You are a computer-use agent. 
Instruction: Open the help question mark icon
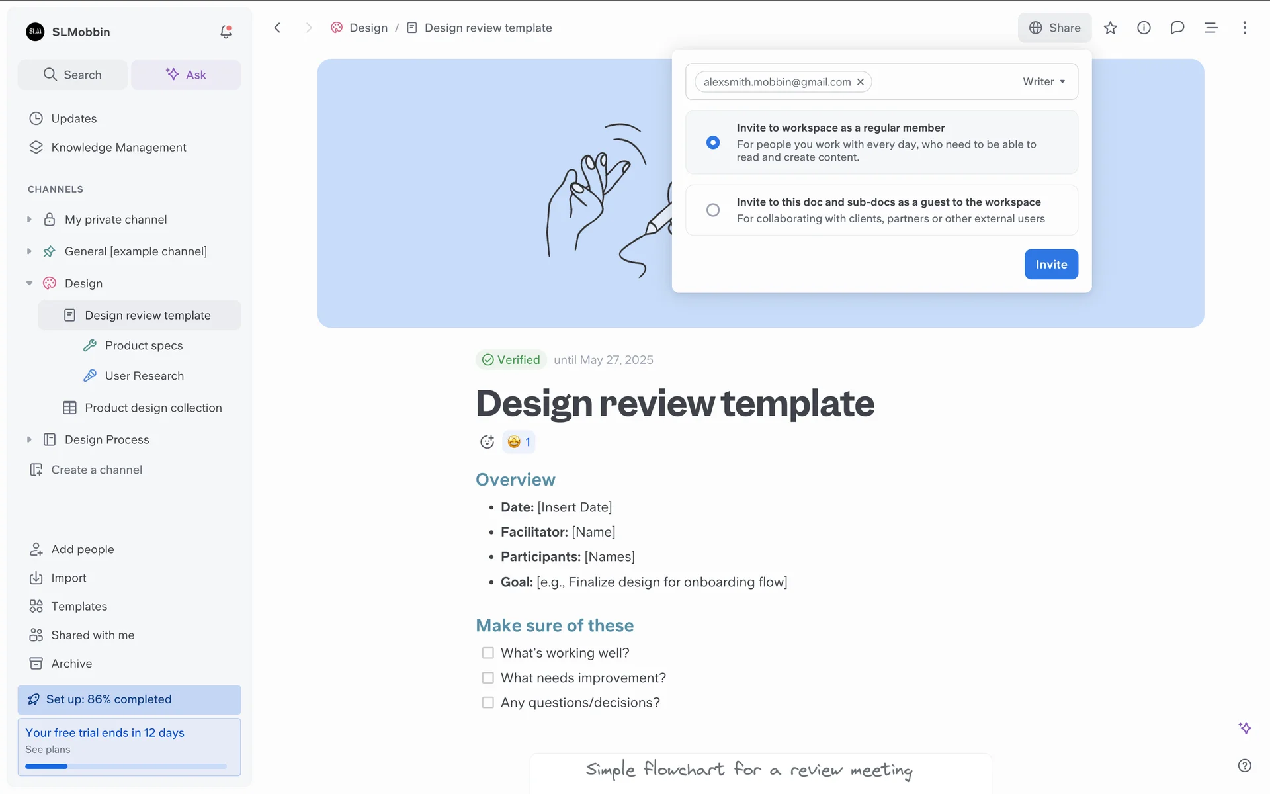click(1244, 766)
